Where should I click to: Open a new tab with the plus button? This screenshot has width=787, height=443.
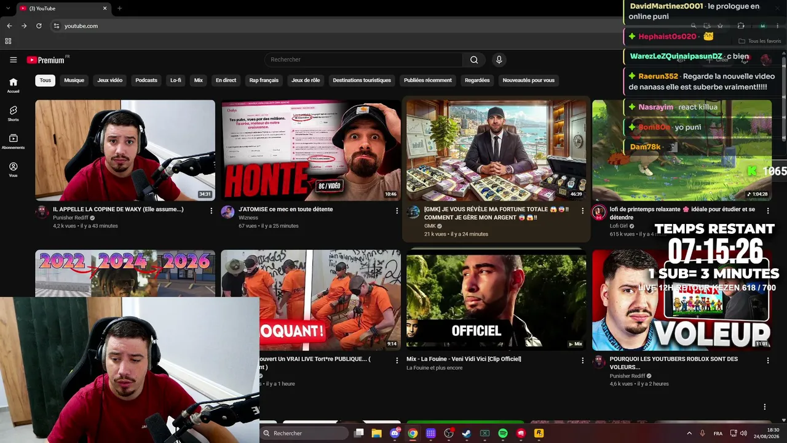[119, 9]
